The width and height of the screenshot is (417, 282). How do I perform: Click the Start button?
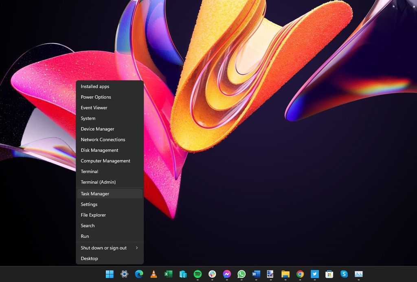click(x=109, y=274)
